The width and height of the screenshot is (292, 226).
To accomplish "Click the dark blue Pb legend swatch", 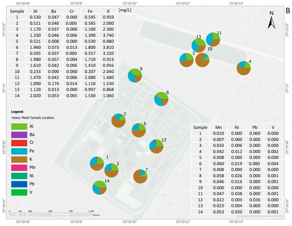I will click(x=19, y=184).
